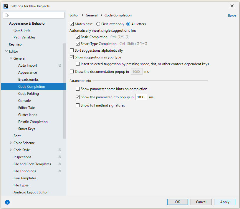The width and height of the screenshot is (240, 209).
Task: Expand the Color Scheme node
Action: pyautogui.click(x=11, y=143)
